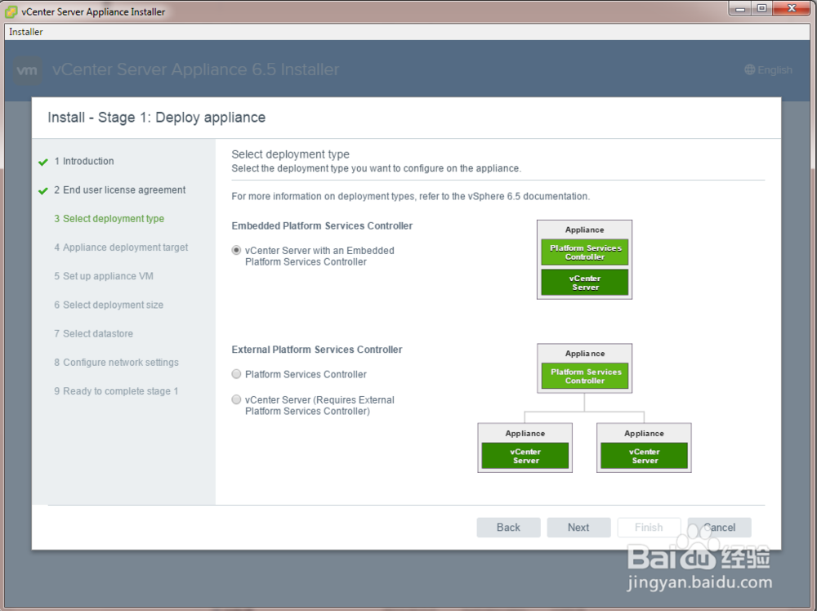817x611 pixels.
Task: Click the vCenter Server Appliance 6.5 Installer header
Action: point(195,69)
